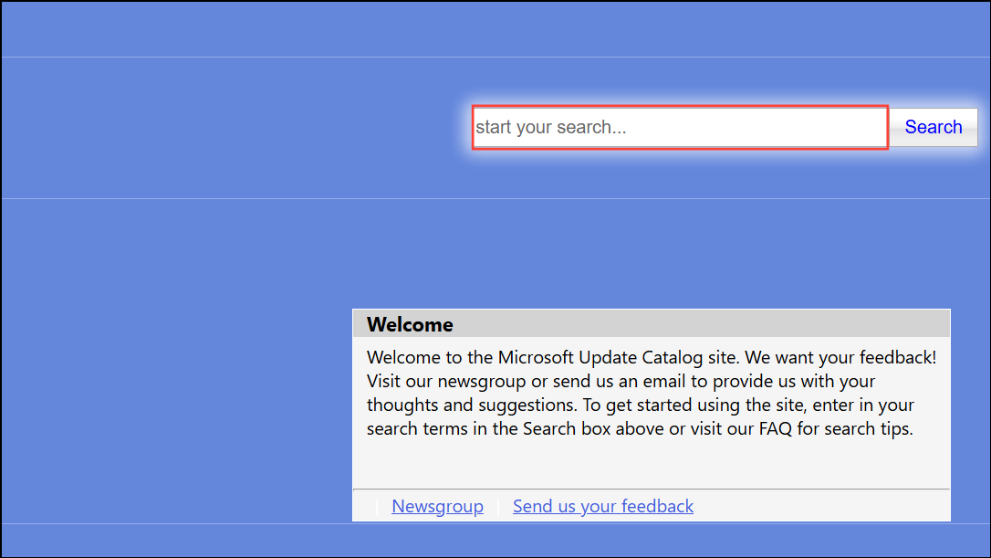
Task: Click the blank space below the welcome paragraph
Action: pyautogui.click(x=651, y=464)
